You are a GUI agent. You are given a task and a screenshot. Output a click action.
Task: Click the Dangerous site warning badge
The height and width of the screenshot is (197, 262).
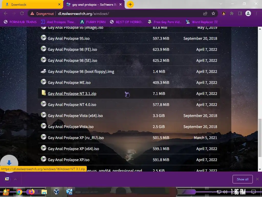(42, 14)
